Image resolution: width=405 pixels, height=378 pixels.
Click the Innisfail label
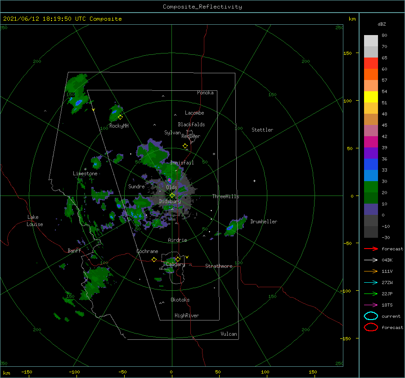182,163
